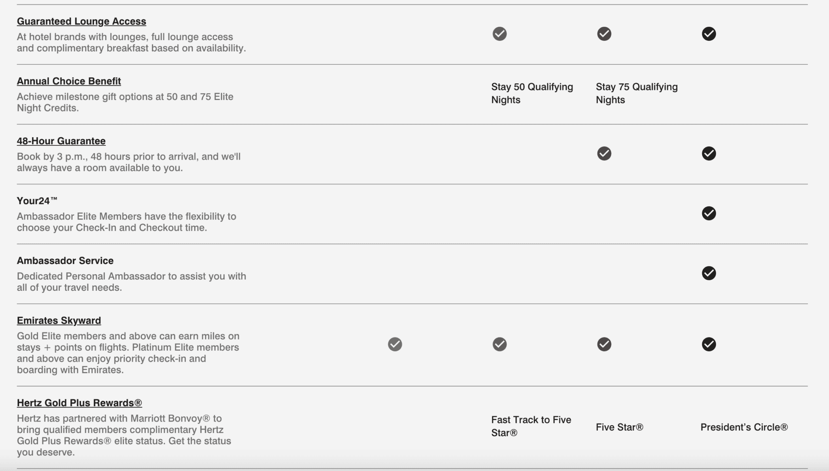Open the Guaranteed Lounge Access details link
Image resolution: width=829 pixels, height=471 pixels.
tap(81, 21)
